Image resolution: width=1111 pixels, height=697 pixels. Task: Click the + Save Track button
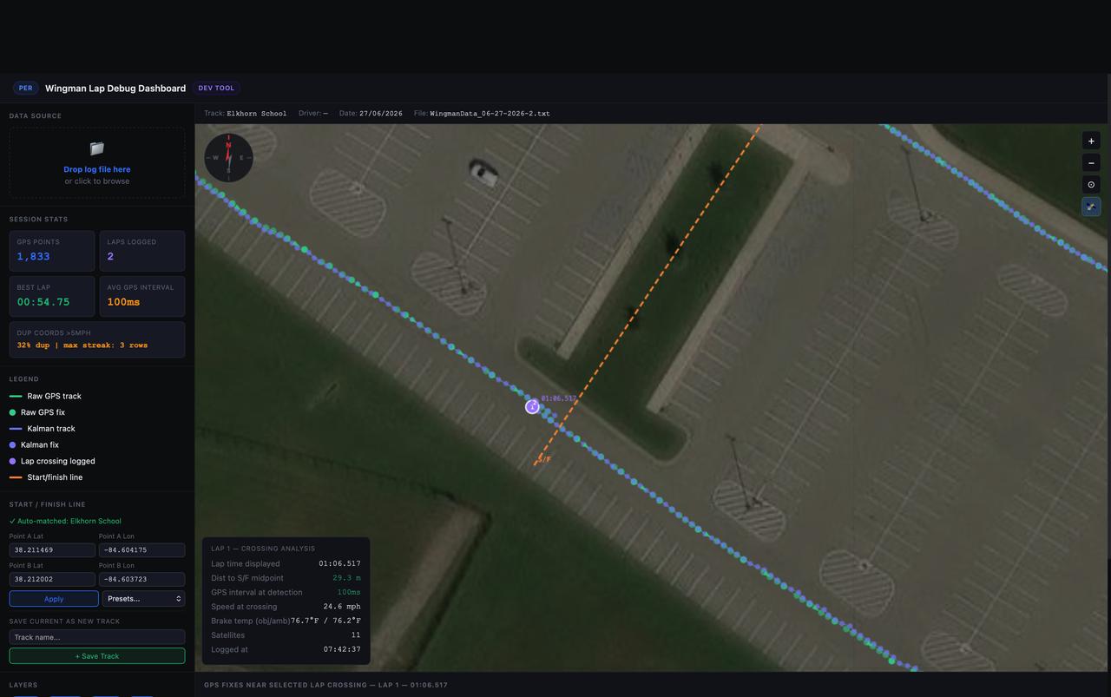pyautogui.click(x=97, y=656)
